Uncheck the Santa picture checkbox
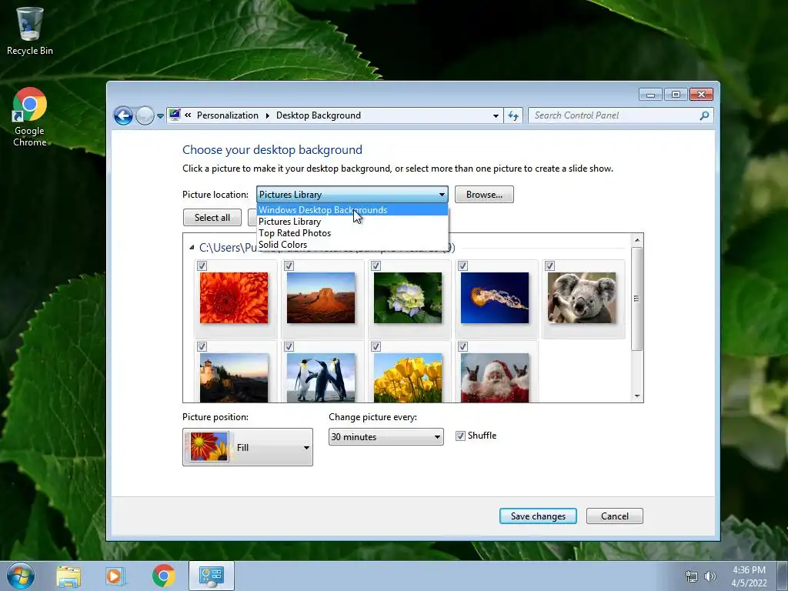Screen dimensions: 788x591 (x=462, y=347)
